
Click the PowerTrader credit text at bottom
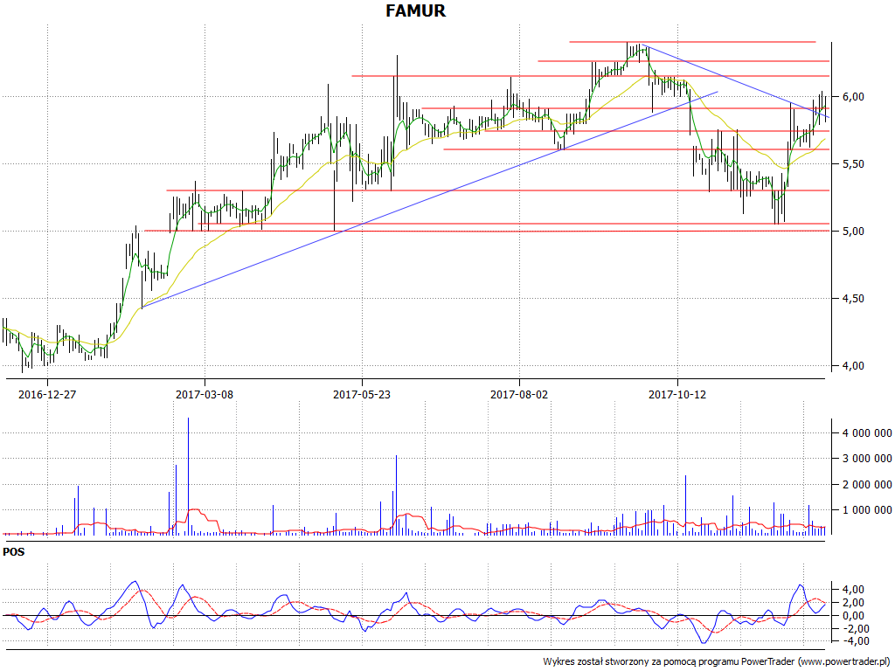click(718, 662)
